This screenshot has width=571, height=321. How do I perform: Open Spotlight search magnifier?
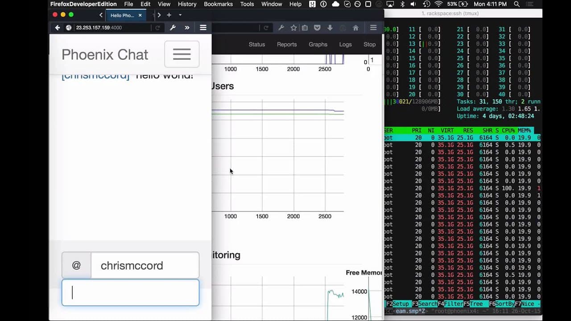(x=517, y=4)
